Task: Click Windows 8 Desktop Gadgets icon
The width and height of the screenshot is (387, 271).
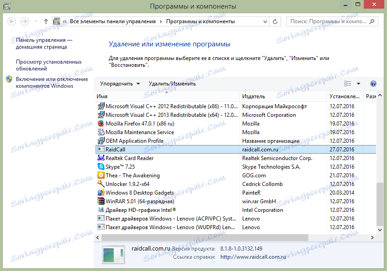Action: [x=101, y=193]
